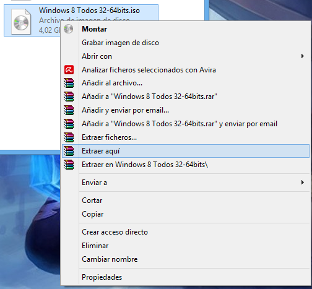
Task: Choose Copiar from the menu
Action: 186,214
